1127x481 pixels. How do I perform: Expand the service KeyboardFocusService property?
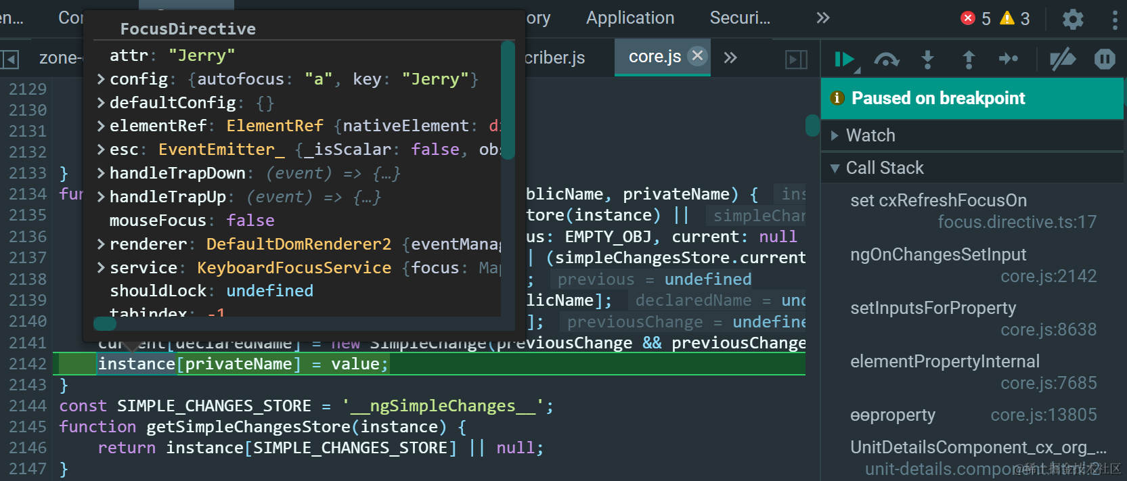tap(101, 268)
